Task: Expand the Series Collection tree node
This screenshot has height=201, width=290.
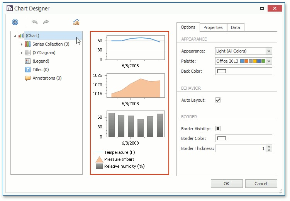Action: pyautogui.click(x=22, y=44)
